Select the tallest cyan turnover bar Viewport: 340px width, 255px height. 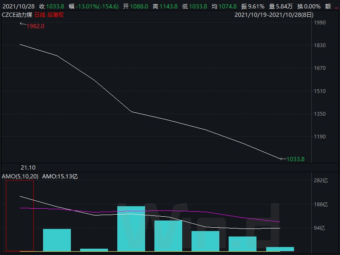pyautogui.click(x=131, y=228)
